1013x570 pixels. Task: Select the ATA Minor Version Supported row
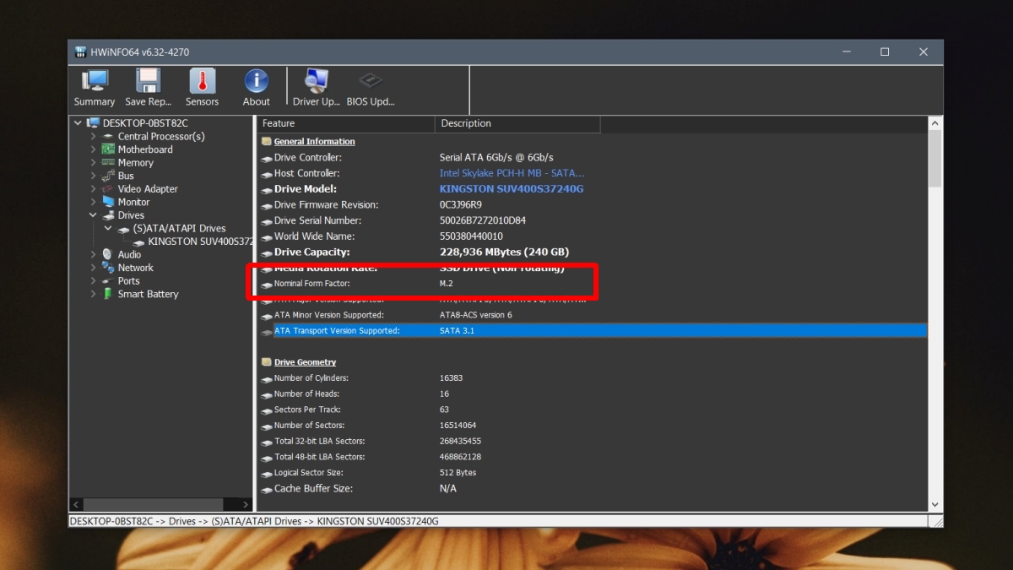593,315
